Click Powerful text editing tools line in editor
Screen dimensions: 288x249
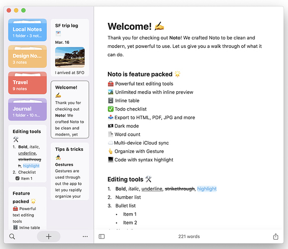click(x=144, y=84)
